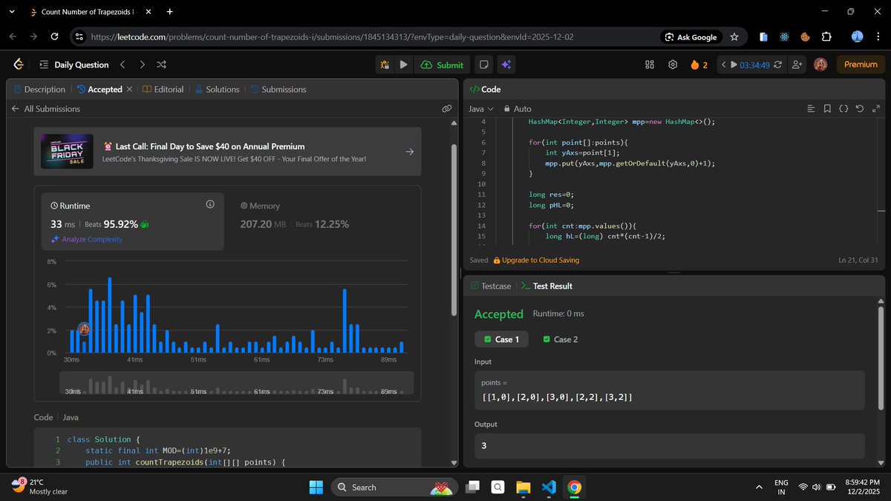The width and height of the screenshot is (891, 501).
Task: Click the avatar marker on runtime chart
Action: click(x=84, y=329)
